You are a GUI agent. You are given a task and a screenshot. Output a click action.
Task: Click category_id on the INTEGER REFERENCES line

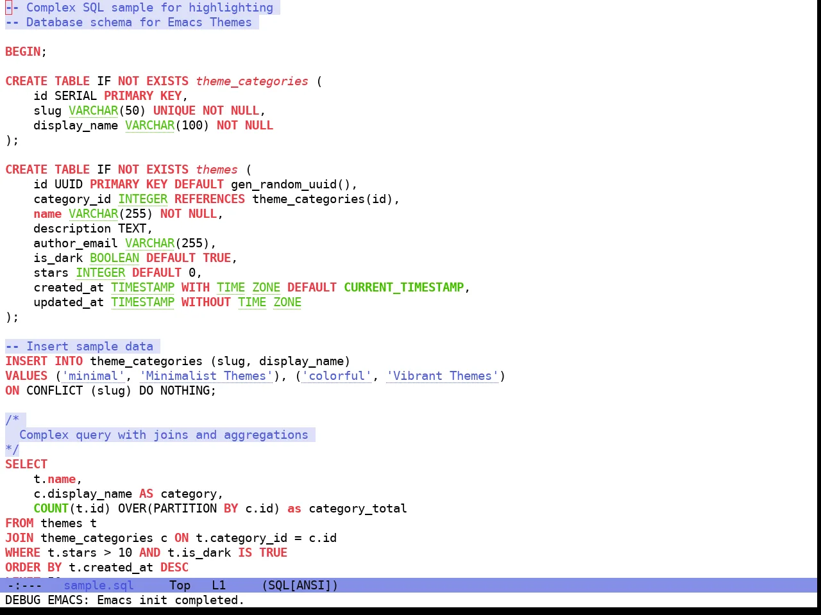[x=72, y=199]
